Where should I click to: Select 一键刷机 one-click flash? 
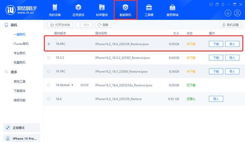point(20,34)
